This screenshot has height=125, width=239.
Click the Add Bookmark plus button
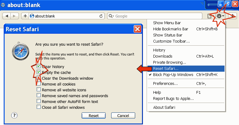pyautogui.click(x=25, y=16)
